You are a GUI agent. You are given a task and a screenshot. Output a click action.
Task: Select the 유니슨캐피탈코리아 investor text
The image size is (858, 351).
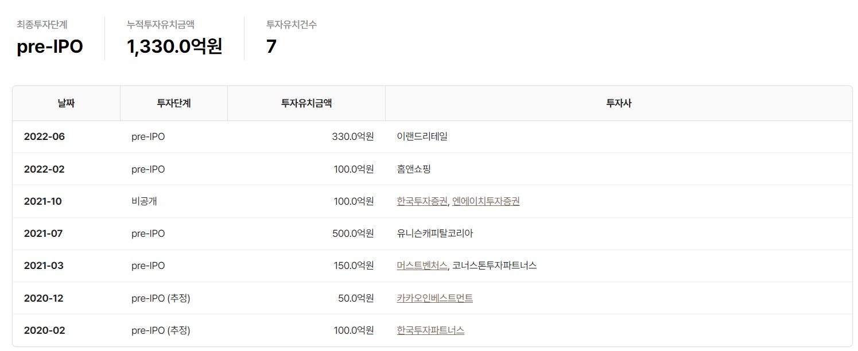tap(434, 233)
